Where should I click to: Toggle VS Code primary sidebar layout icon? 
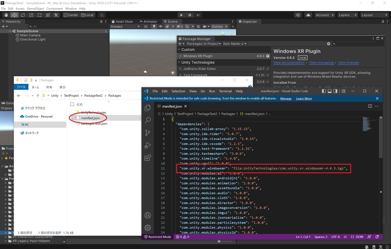point(324,91)
